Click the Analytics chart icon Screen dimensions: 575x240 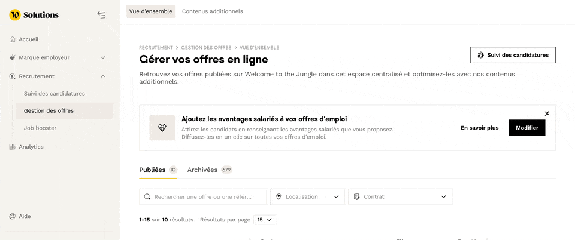[13, 147]
